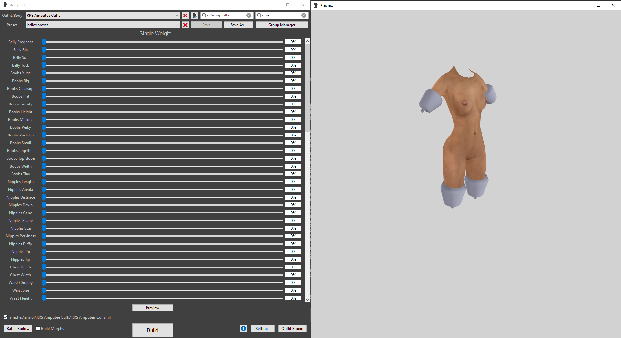
Task: Click the slider list scrollbar thumb
Action: pyautogui.click(x=308, y=87)
